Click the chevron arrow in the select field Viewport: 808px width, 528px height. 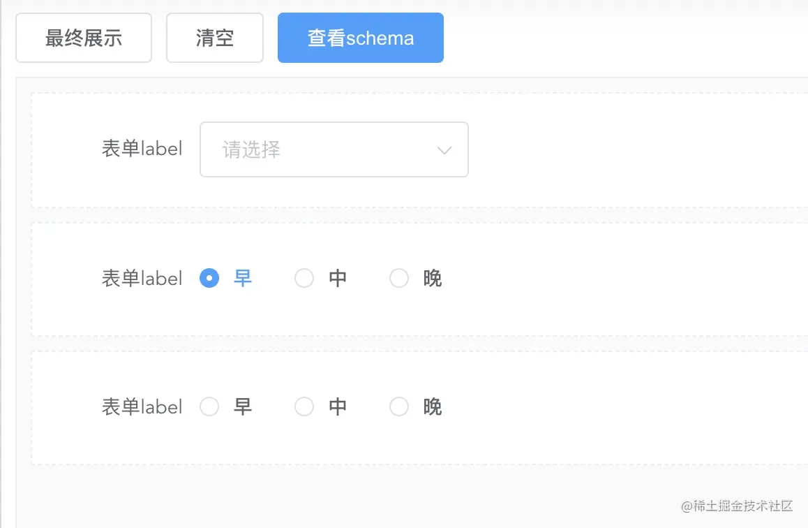(444, 150)
